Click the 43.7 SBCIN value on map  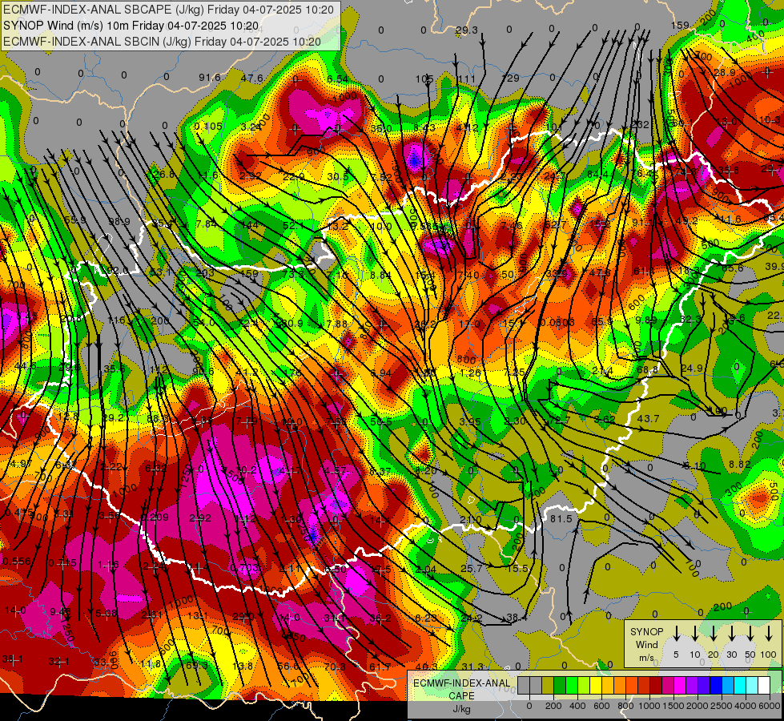pos(649,418)
